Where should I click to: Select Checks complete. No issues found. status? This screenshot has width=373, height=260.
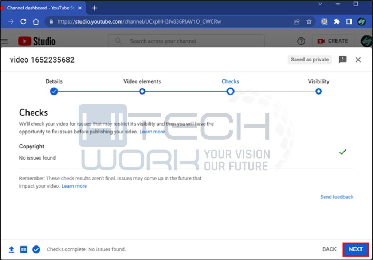(86, 249)
